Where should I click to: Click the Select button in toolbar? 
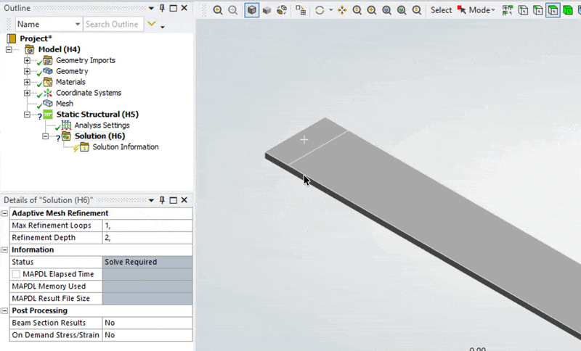coord(441,10)
